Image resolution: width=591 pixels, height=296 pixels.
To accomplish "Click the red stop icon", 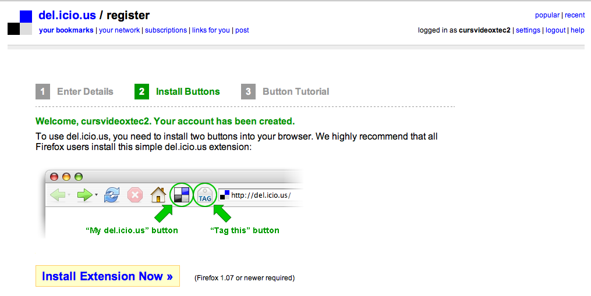I will tap(135, 195).
